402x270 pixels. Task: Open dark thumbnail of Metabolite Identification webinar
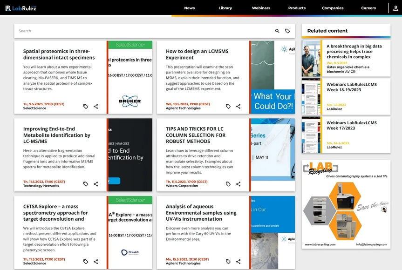coord(129,155)
